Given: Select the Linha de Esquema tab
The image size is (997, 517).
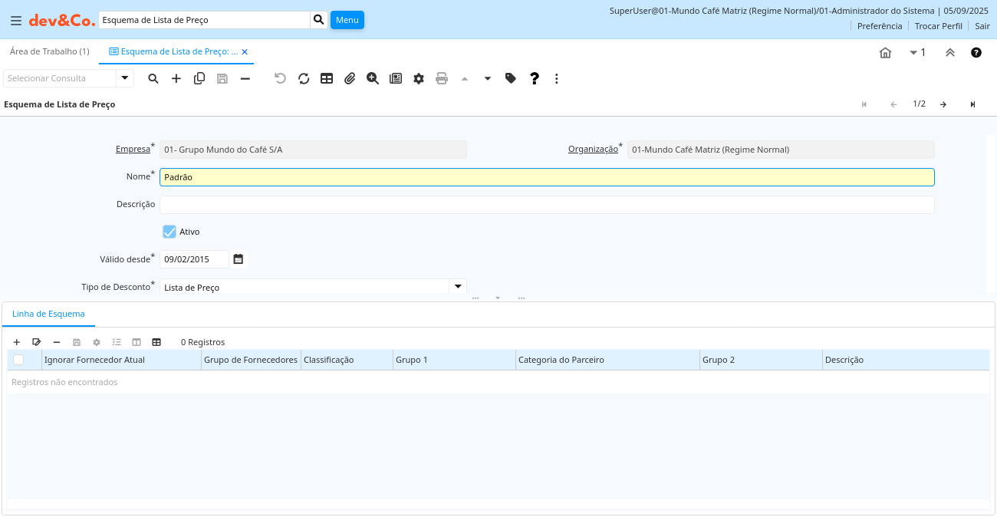Looking at the screenshot, I should click(x=48, y=314).
